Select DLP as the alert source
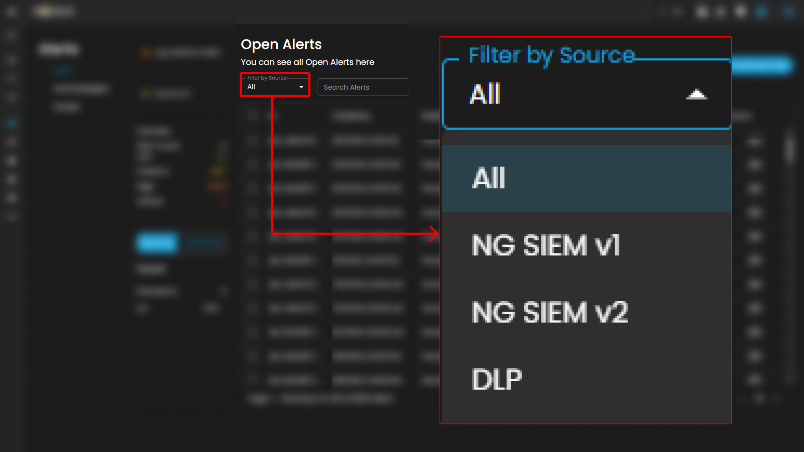 coord(586,380)
